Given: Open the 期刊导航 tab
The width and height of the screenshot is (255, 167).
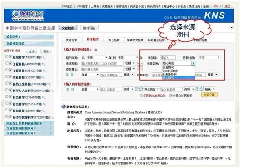Looking at the screenshot, I should click(x=89, y=28).
